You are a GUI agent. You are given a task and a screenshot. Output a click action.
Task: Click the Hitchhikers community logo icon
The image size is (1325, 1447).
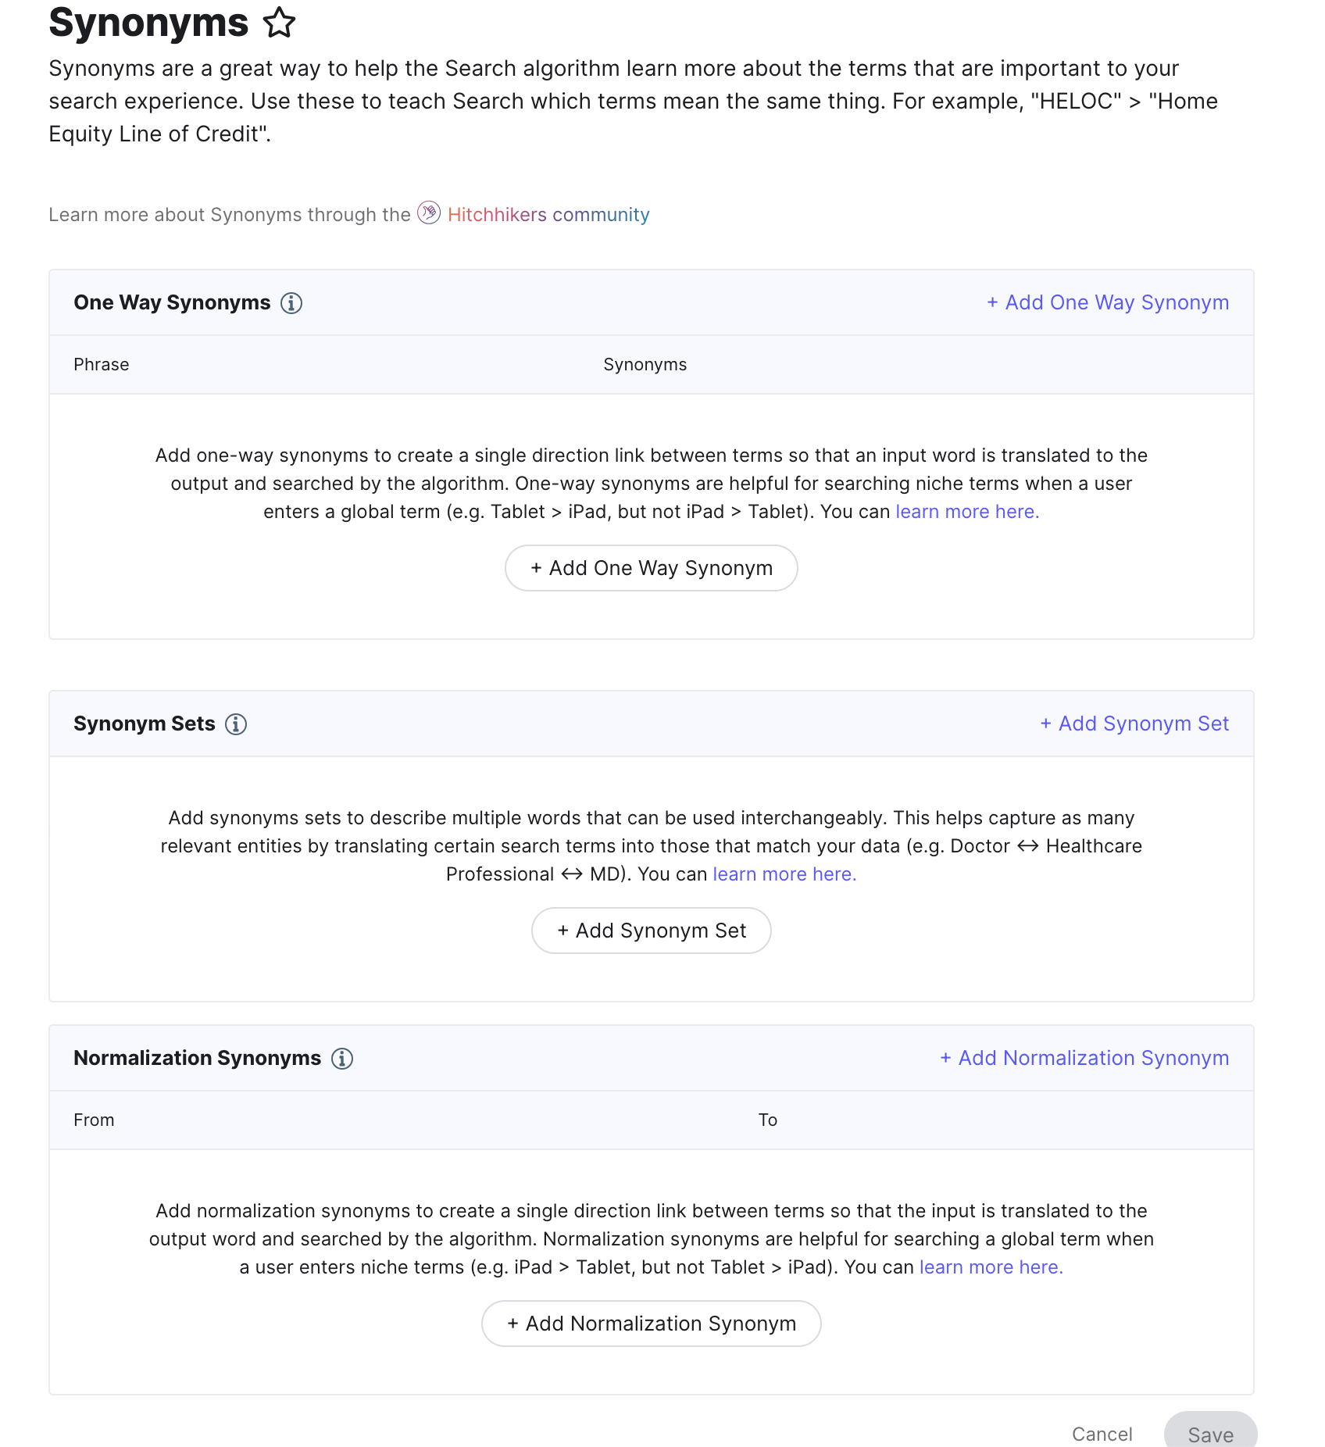[x=429, y=213]
